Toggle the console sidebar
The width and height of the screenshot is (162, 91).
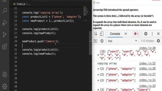click(x=95, y=41)
